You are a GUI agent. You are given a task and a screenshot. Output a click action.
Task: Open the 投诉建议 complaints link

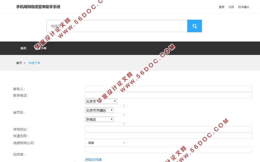[x=243, y=7]
